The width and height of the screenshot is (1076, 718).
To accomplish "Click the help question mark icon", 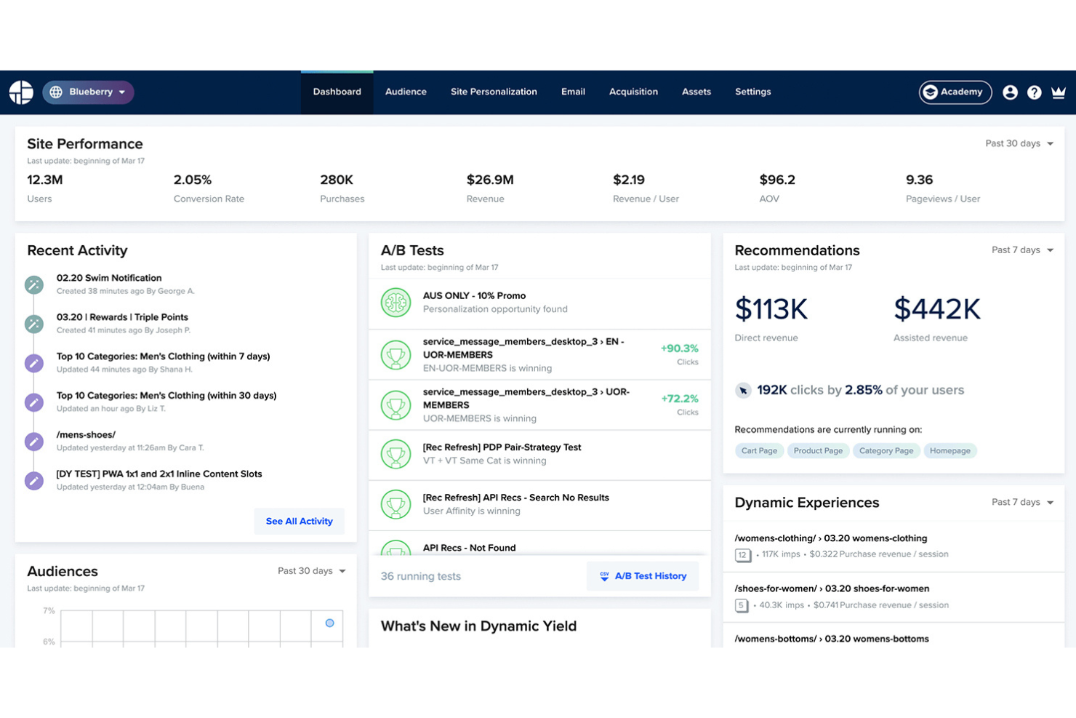I will [x=1034, y=92].
